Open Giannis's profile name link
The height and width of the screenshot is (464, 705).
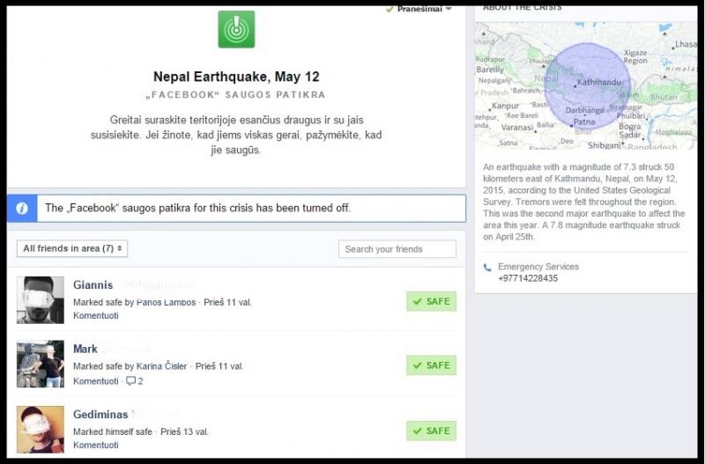(93, 285)
